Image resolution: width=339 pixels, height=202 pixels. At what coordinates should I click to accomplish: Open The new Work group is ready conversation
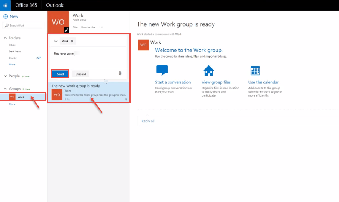pyautogui.click(x=89, y=92)
